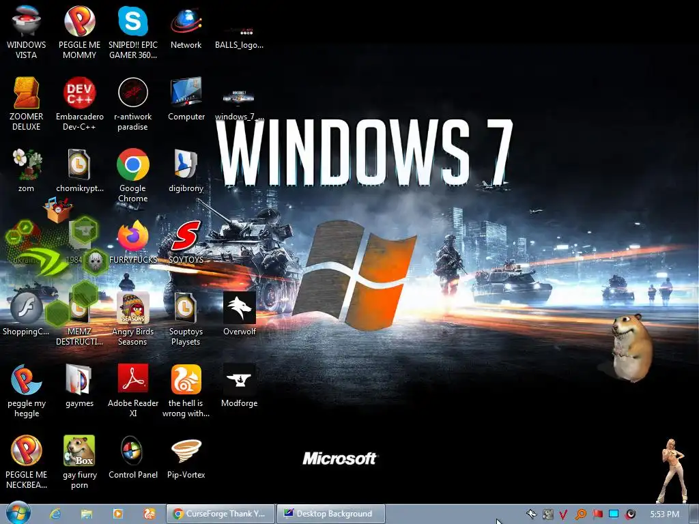
Task: Launch Angry Birds Seasons
Action: (133, 319)
